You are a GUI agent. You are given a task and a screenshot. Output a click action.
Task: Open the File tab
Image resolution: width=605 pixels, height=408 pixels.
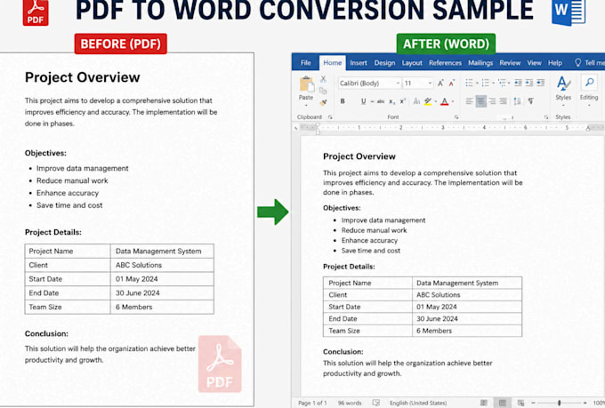point(305,62)
